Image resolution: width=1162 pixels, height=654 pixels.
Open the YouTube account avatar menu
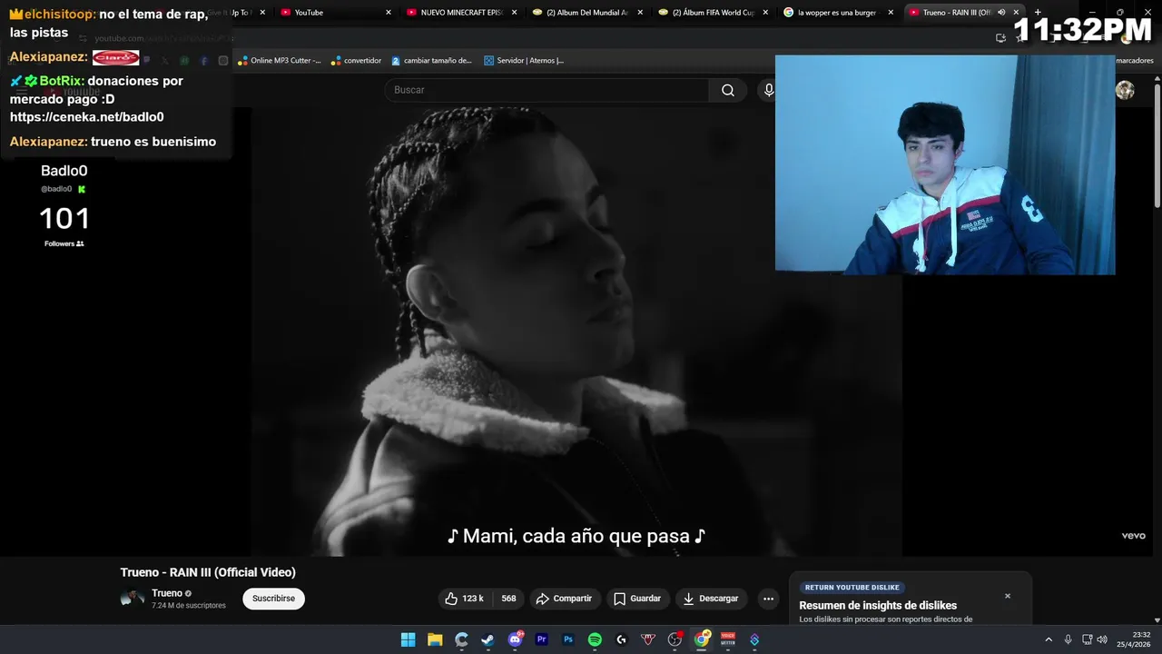[1125, 90]
